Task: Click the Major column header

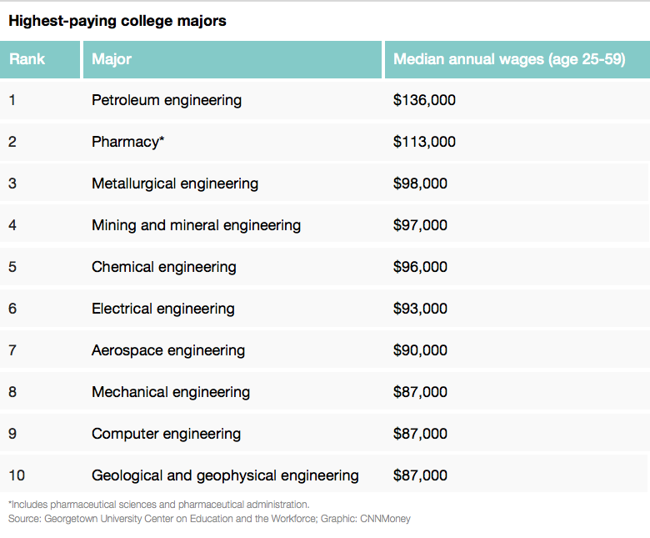Action: (x=112, y=59)
